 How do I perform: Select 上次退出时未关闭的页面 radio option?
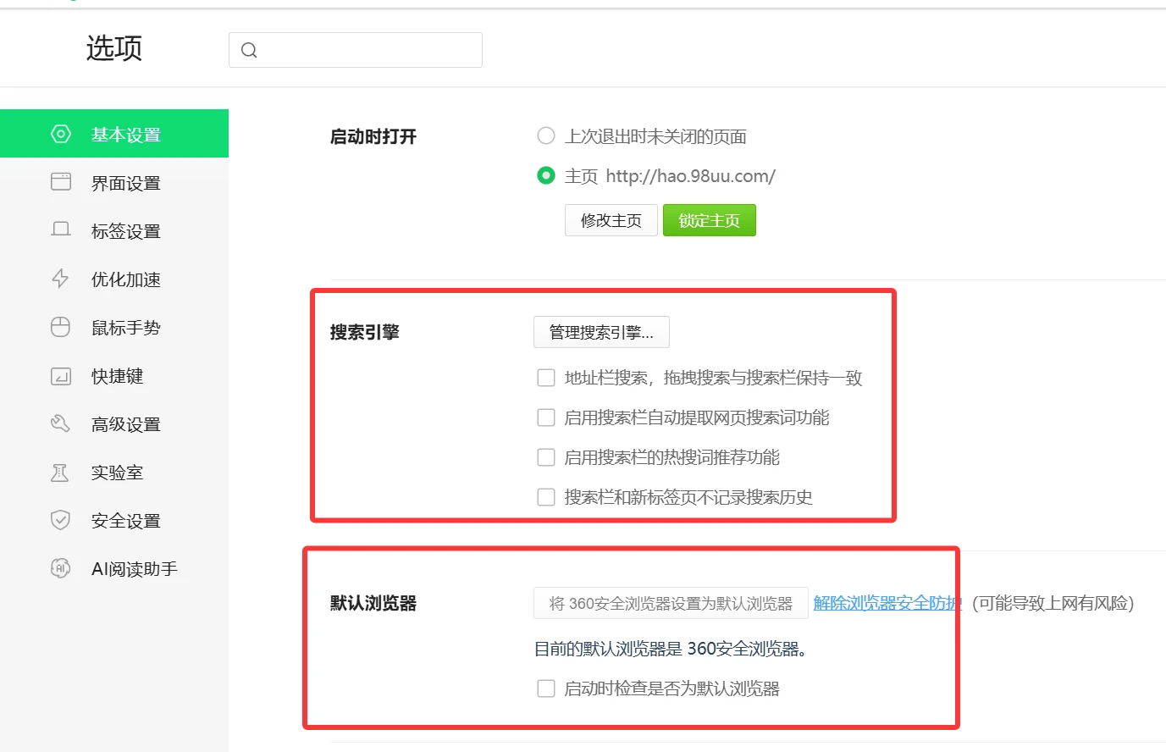[546, 135]
